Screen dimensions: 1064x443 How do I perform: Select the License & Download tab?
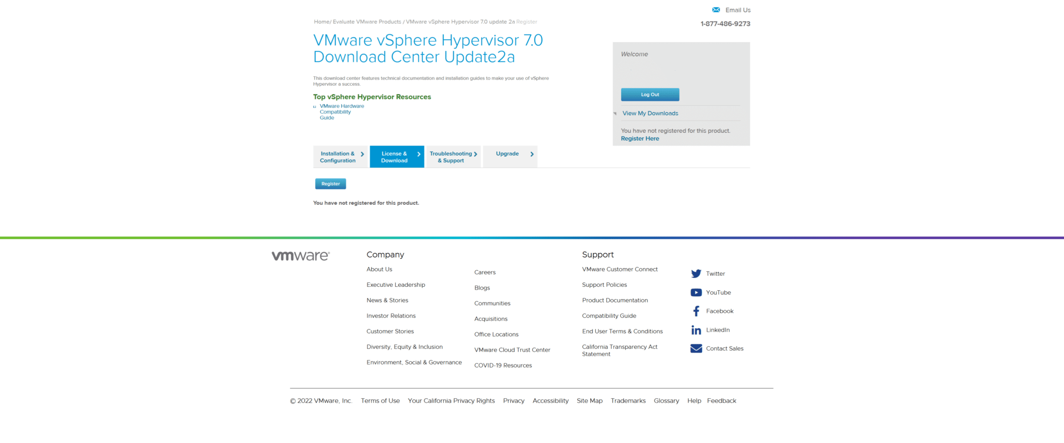click(x=397, y=157)
